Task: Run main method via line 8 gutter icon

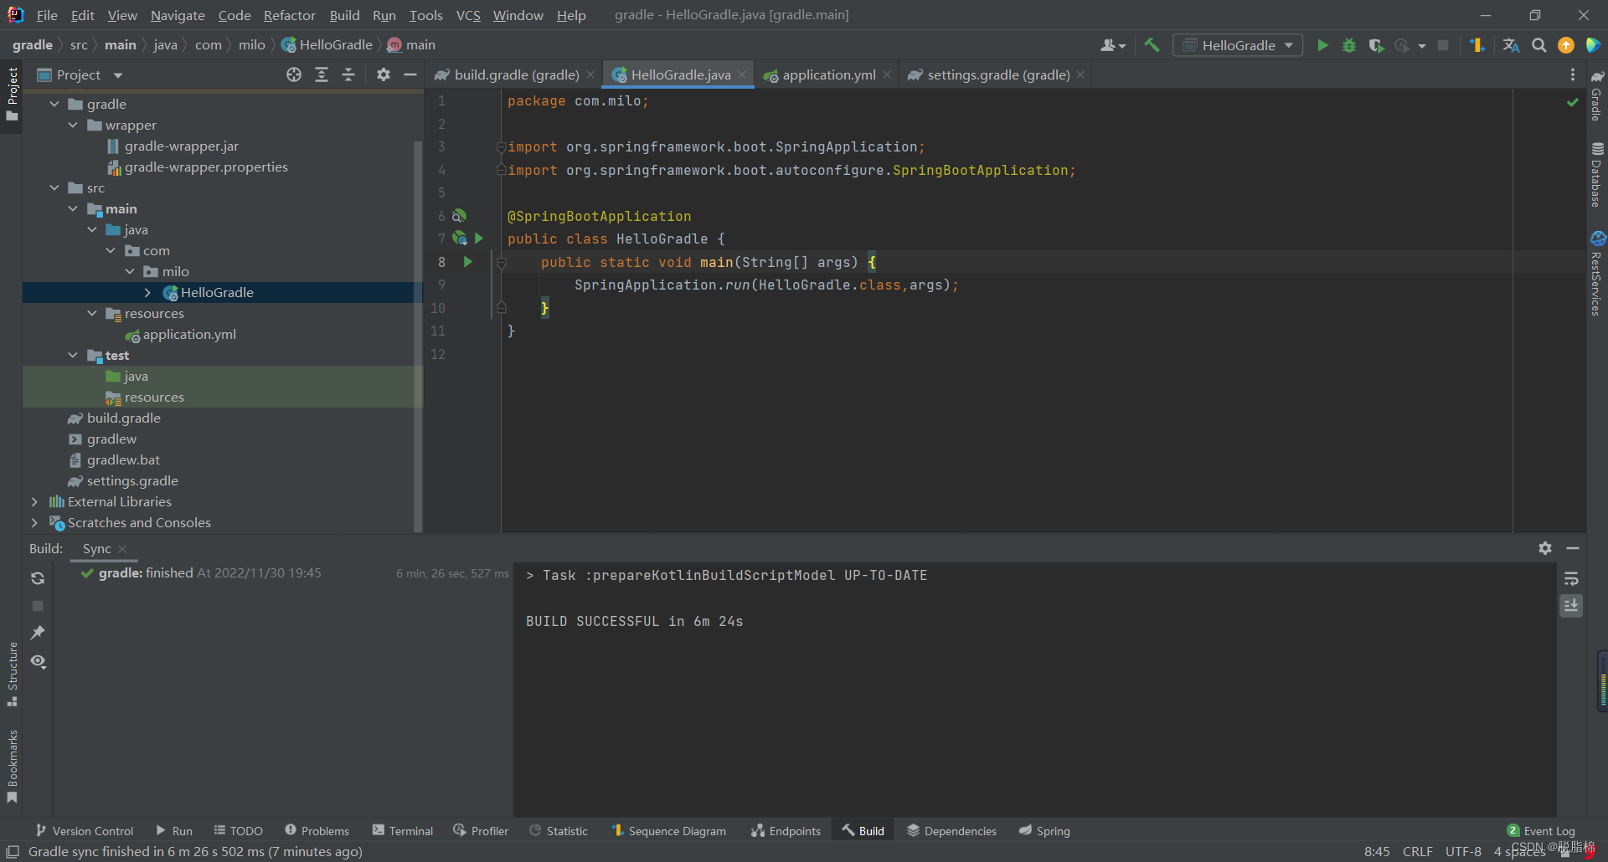Action: (467, 262)
